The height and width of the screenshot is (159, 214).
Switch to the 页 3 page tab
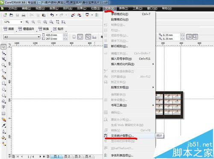(77, 156)
